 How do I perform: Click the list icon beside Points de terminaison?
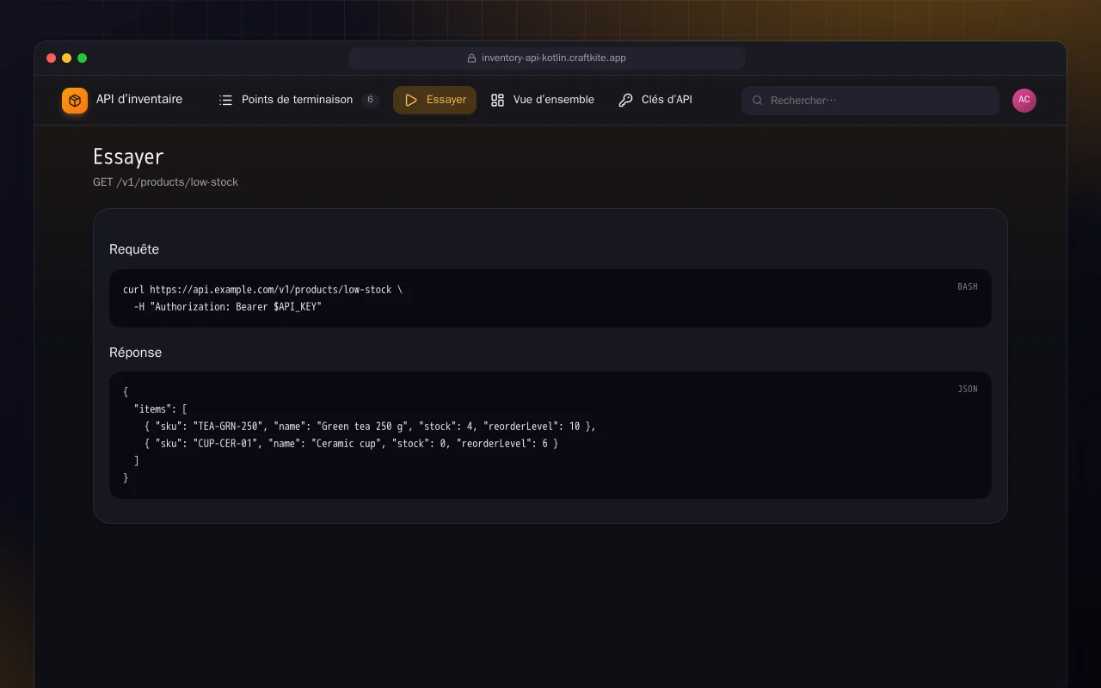[225, 101]
